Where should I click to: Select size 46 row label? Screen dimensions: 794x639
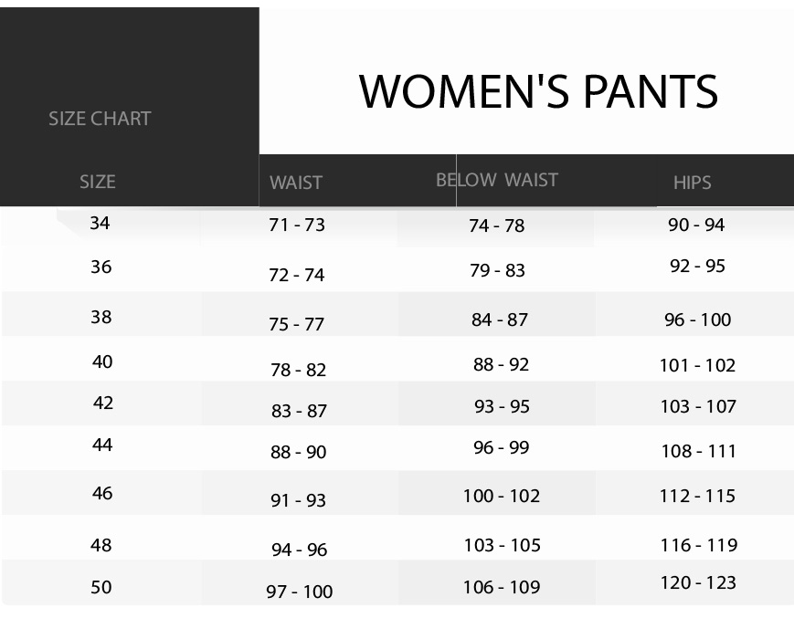point(102,493)
